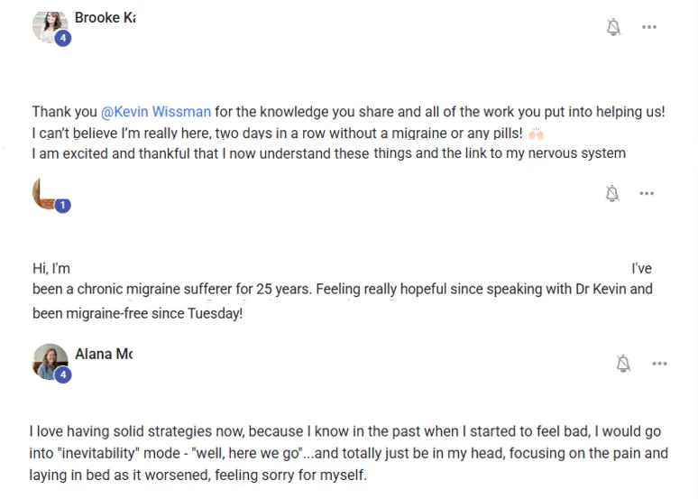Click the level 4 badge on Alana's avatar
This screenshot has height=499, width=698.
coord(63,375)
